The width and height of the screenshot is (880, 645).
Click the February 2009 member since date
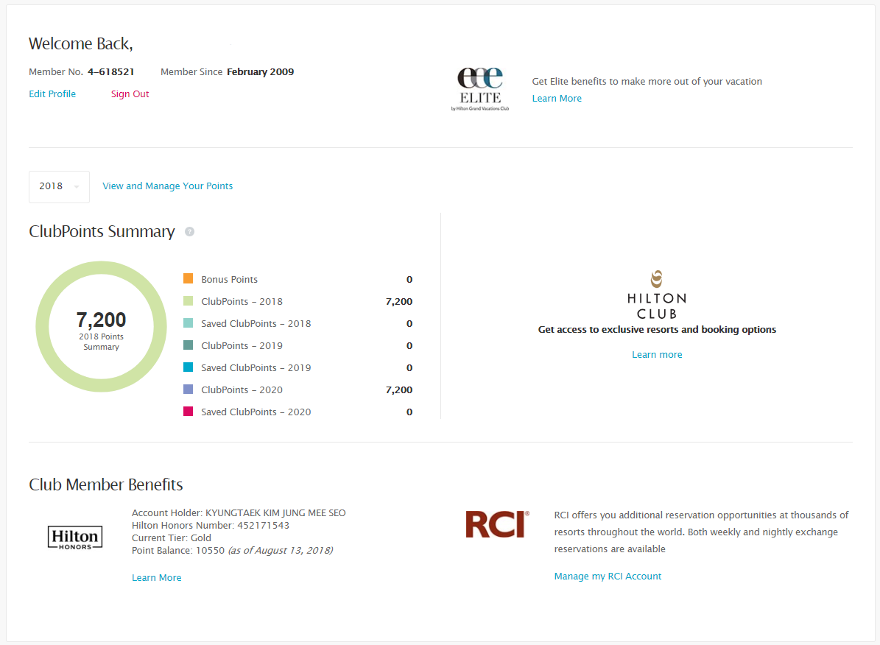pyautogui.click(x=261, y=72)
